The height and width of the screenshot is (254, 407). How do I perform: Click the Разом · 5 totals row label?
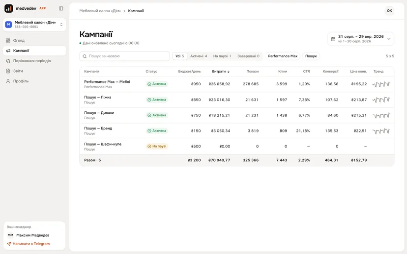(92, 160)
